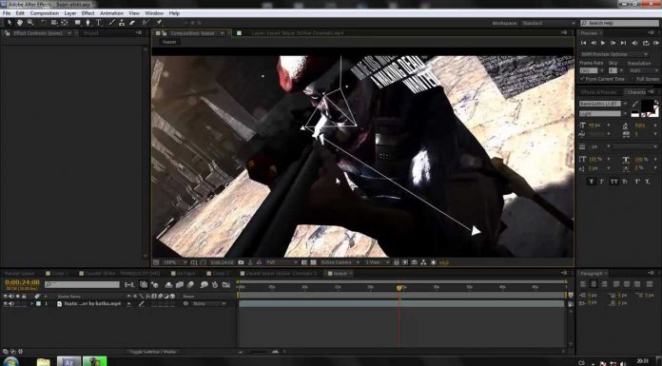Enable frame blending for the composition
This screenshot has width=662, height=366.
pos(180,285)
